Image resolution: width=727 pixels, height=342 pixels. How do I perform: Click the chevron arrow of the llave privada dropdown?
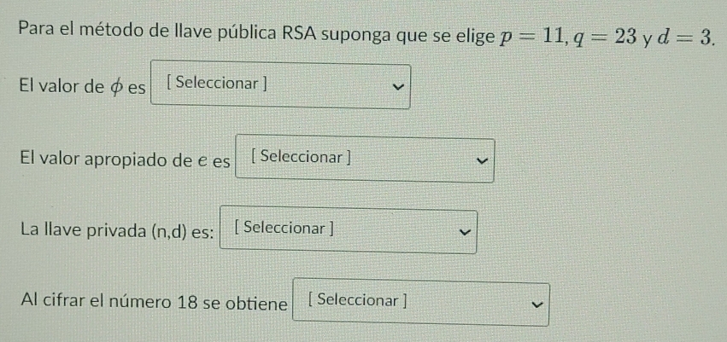[465, 231]
